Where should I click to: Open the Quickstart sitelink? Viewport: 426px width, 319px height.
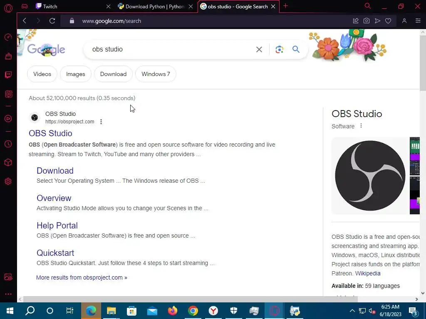click(x=55, y=253)
